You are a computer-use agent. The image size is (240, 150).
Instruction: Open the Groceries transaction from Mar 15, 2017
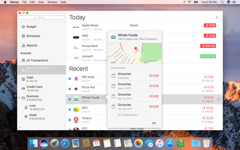(134, 96)
